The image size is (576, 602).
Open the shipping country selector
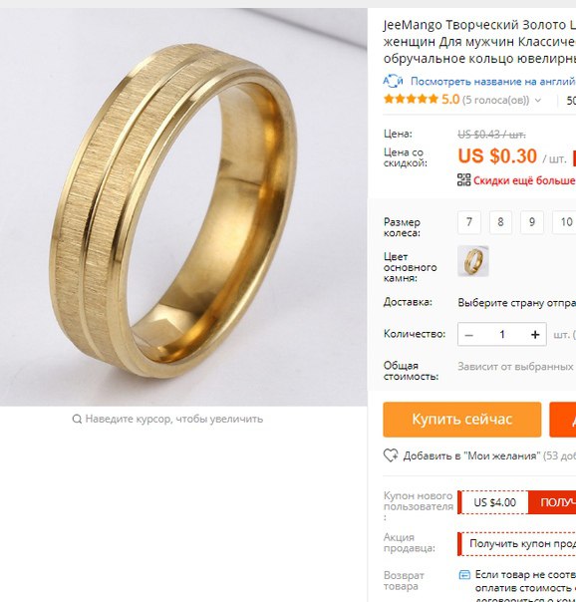(x=516, y=303)
